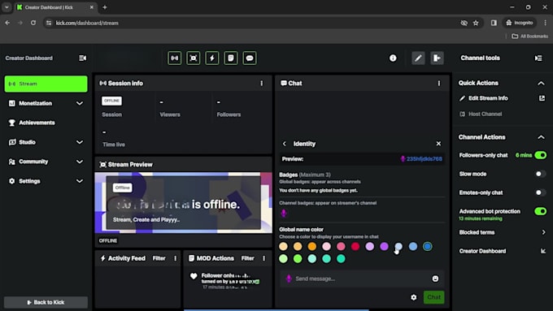Select the purple channel badge icon
This screenshot has width=553, height=311.
[x=284, y=213]
